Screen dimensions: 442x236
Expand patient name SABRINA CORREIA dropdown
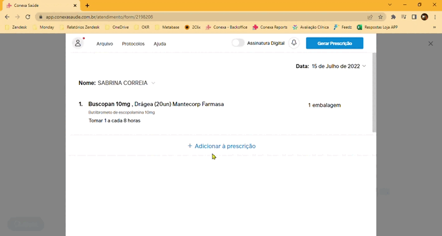pos(153,83)
